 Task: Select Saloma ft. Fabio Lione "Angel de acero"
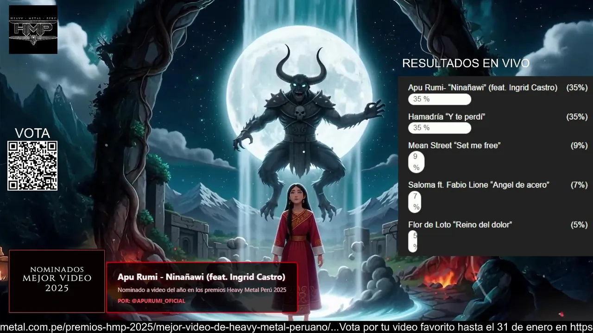click(479, 185)
